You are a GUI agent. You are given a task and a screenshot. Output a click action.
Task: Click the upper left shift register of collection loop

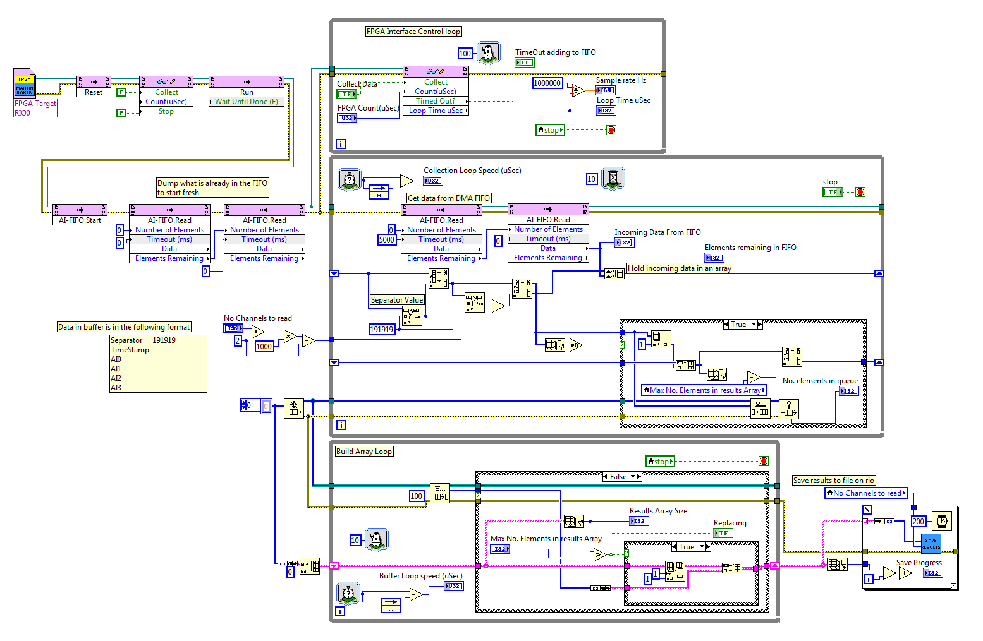point(334,273)
